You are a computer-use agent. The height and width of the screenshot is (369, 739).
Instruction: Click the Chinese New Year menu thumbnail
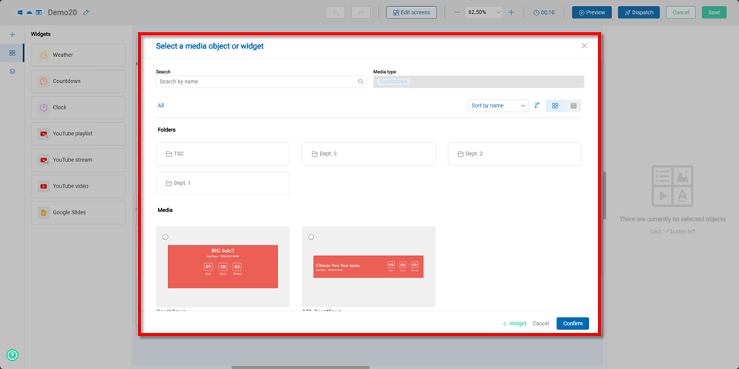tap(368, 267)
